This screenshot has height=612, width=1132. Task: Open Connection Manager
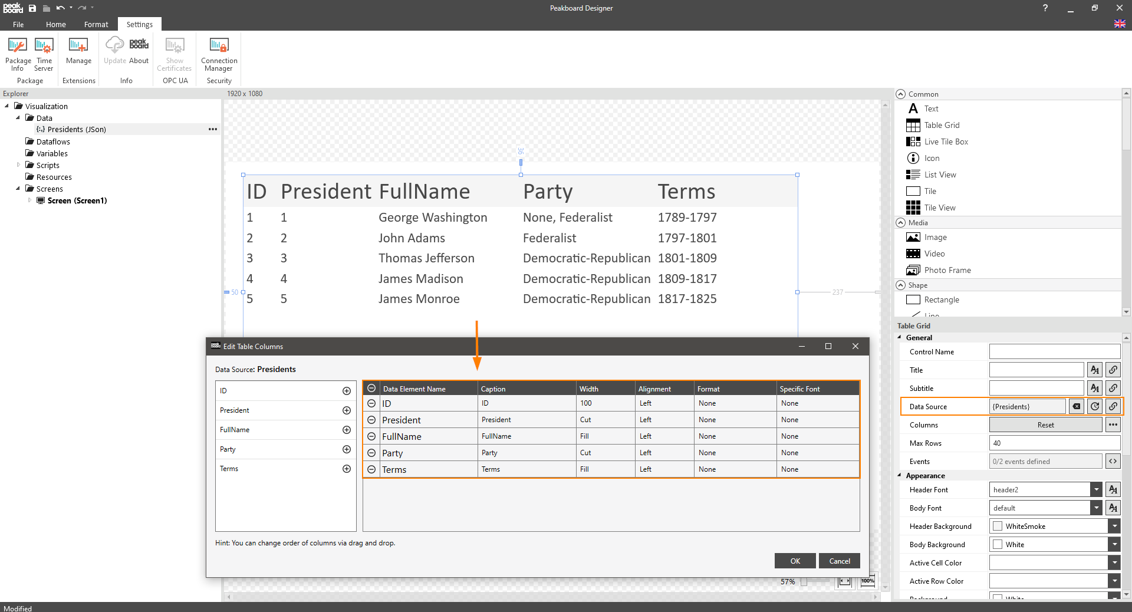219,54
